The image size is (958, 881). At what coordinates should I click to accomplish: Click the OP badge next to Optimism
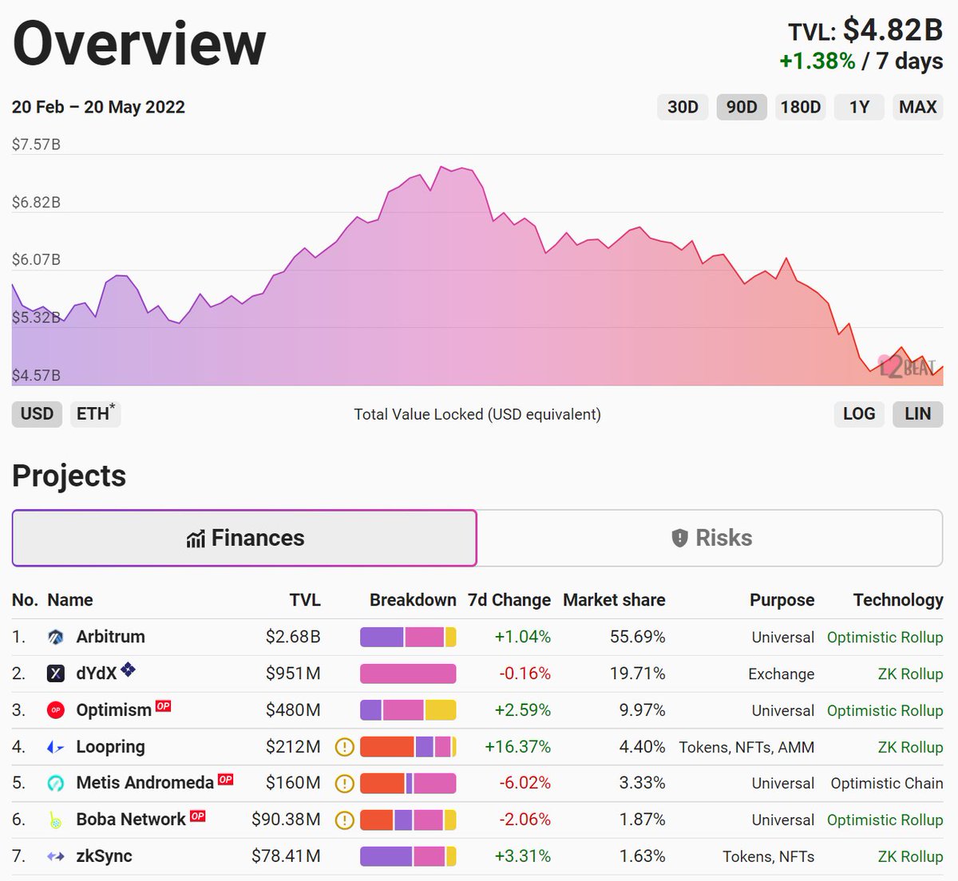click(x=163, y=706)
